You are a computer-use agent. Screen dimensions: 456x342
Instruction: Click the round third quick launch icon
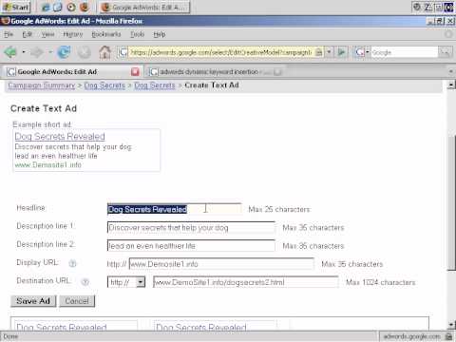pyautogui.click(x=71, y=7)
